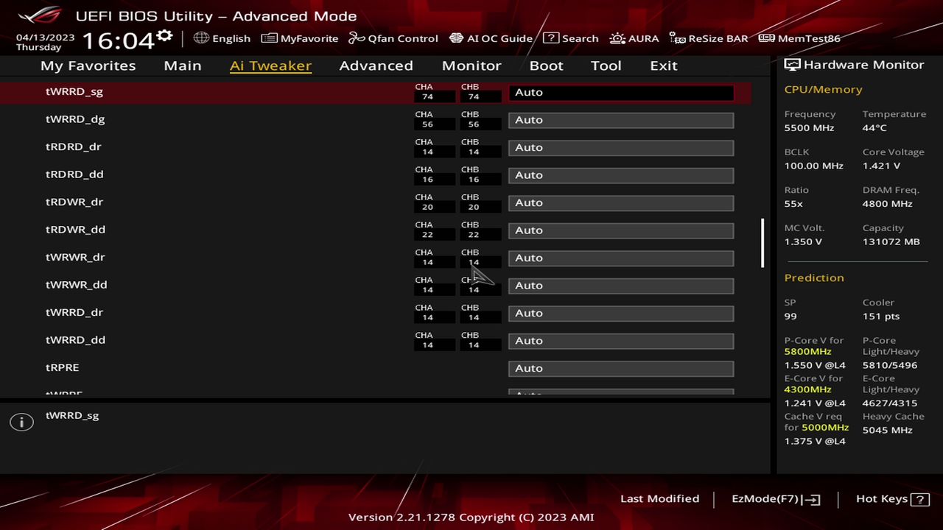
Task: Open the Monitor tab
Action: 471,66
